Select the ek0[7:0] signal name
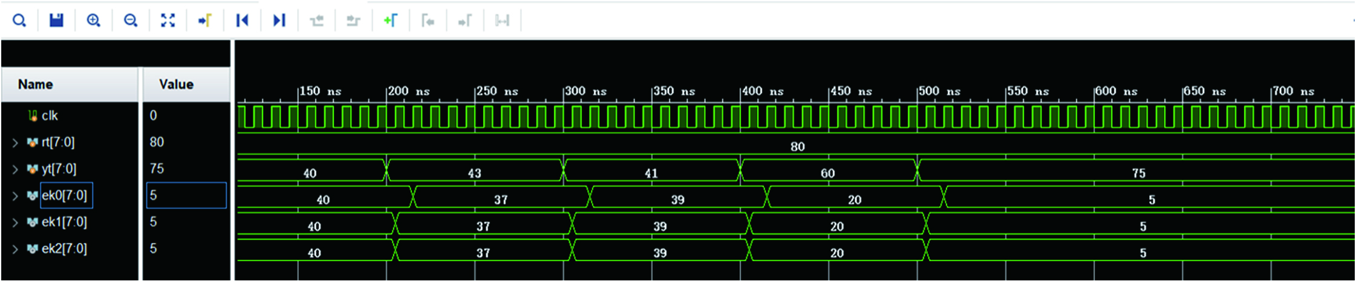Image resolution: width=1356 pixels, height=281 pixels. click(65, 196)
